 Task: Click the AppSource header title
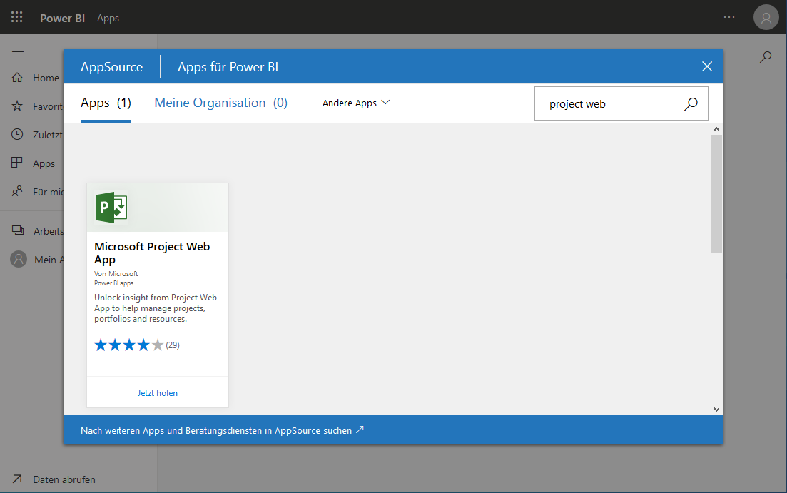click(111, 67)
